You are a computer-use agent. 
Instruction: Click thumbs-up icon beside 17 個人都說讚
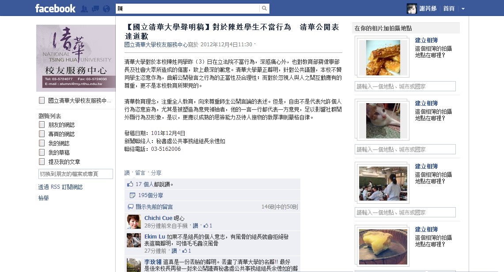(x=130, y=184)
